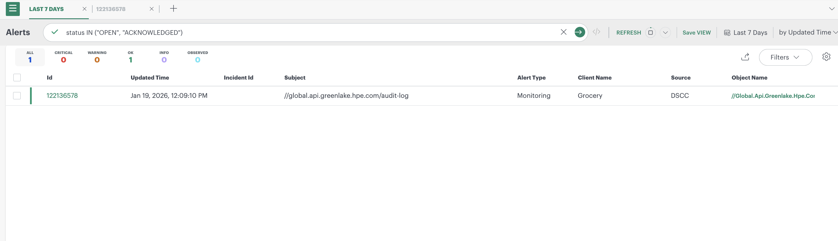Screen dimensions: 838x241
Task: Select the checkbox for alert 122136578
Action: click(x=17, y=95)
